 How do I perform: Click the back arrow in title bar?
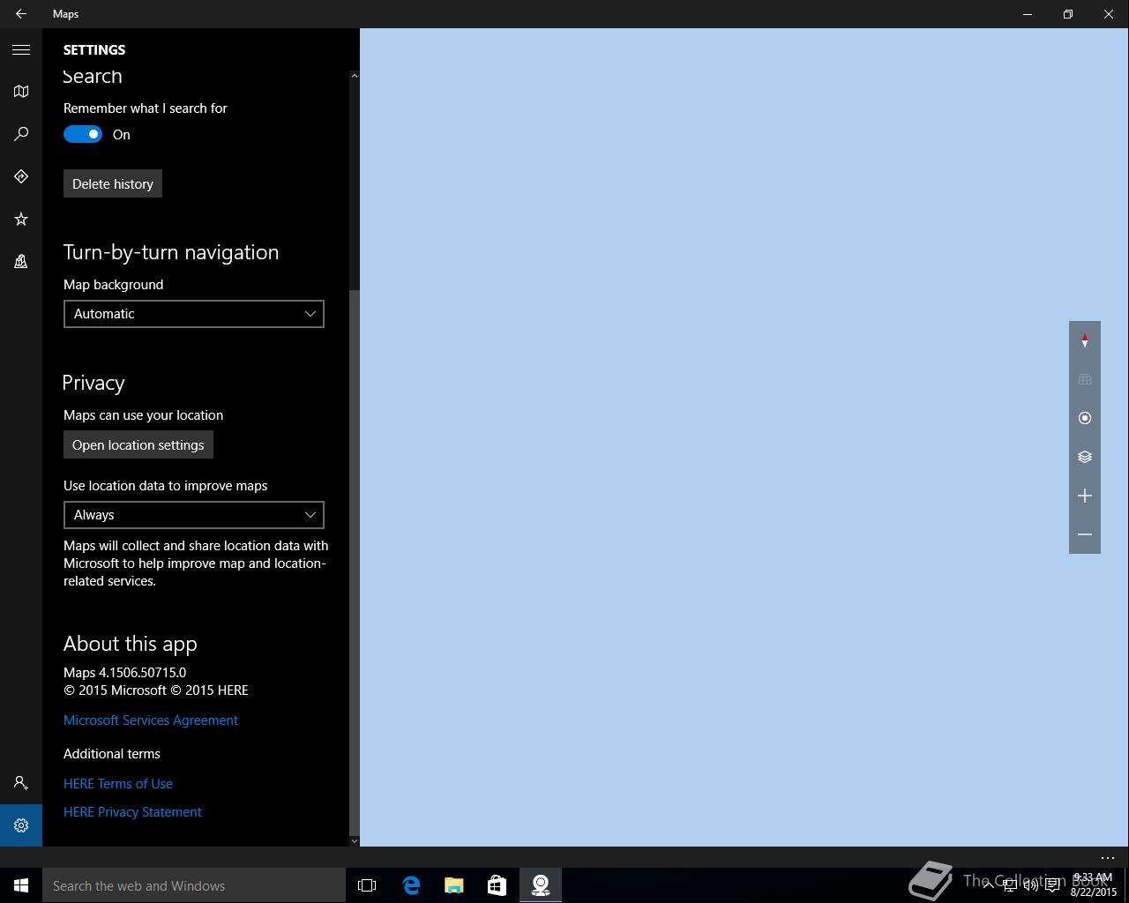pos(21,14)
